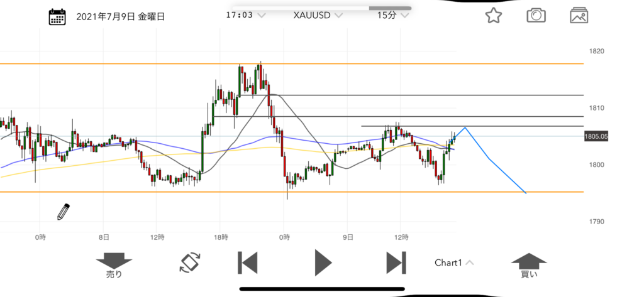Viewport: 644px width, 297px height.
Task: Expand the Chart1 selector
Action: (x=454, y=262)
